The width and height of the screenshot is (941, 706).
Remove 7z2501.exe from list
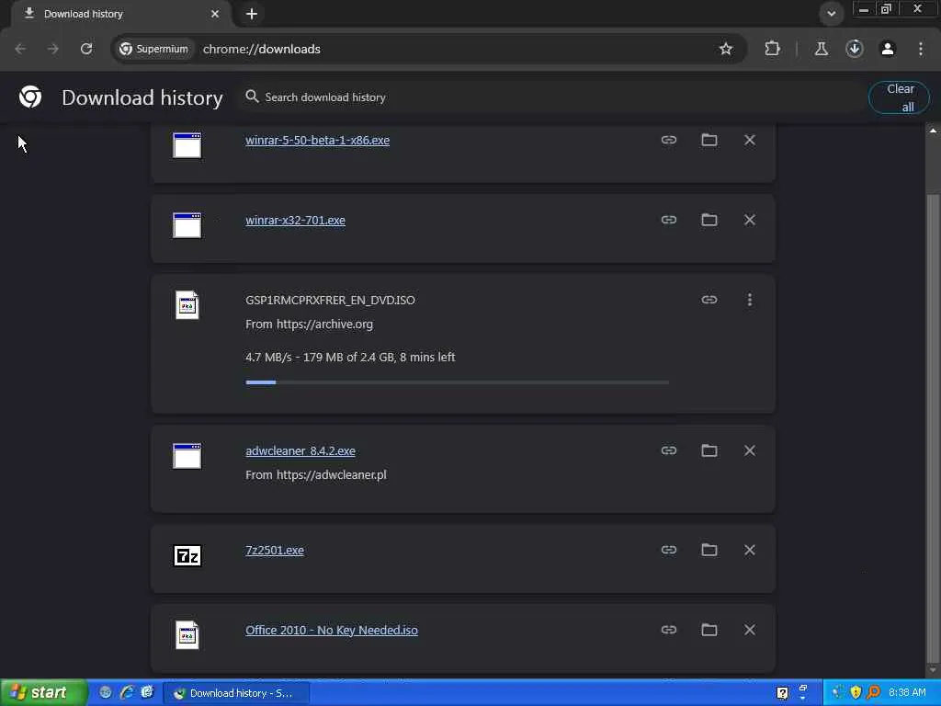[750, 550]
